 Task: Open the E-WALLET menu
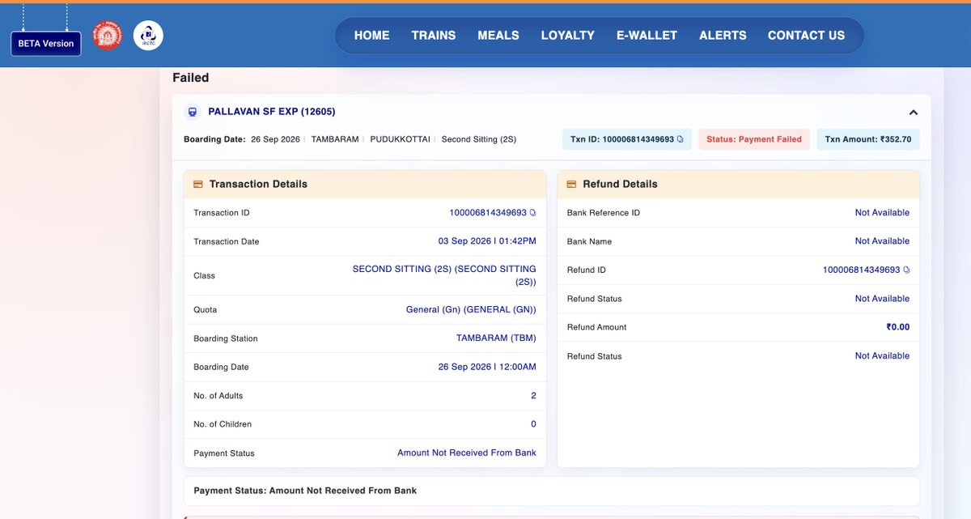pyautogui.click(x=647, y=36)
